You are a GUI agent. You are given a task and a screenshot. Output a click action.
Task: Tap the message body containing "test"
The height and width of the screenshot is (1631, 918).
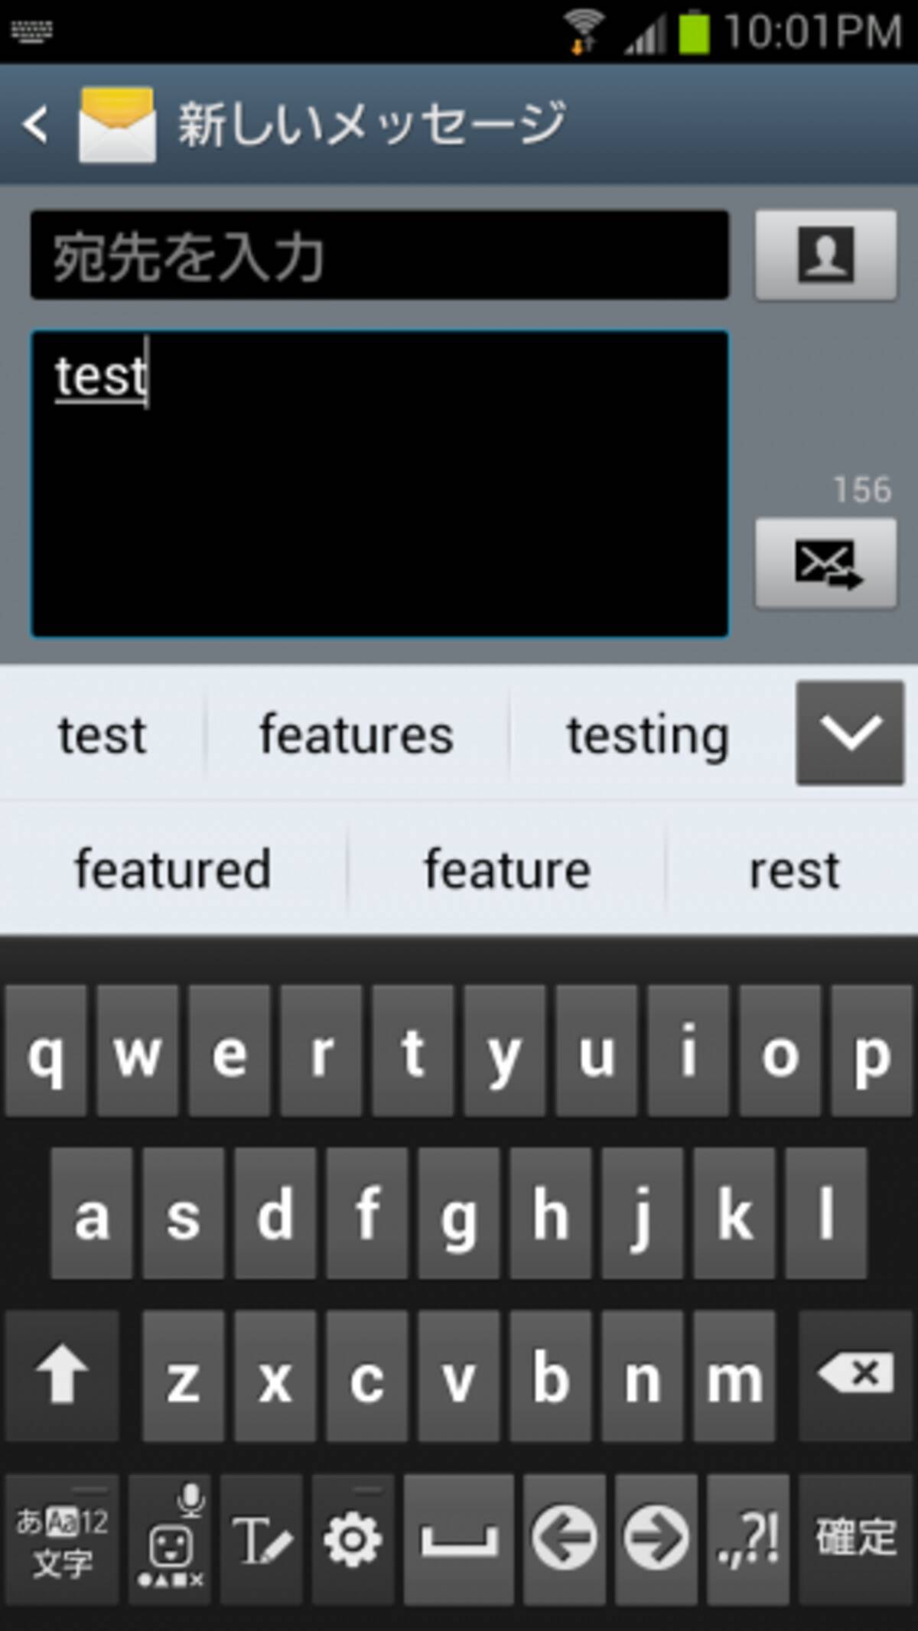click(x=379, y=483)
